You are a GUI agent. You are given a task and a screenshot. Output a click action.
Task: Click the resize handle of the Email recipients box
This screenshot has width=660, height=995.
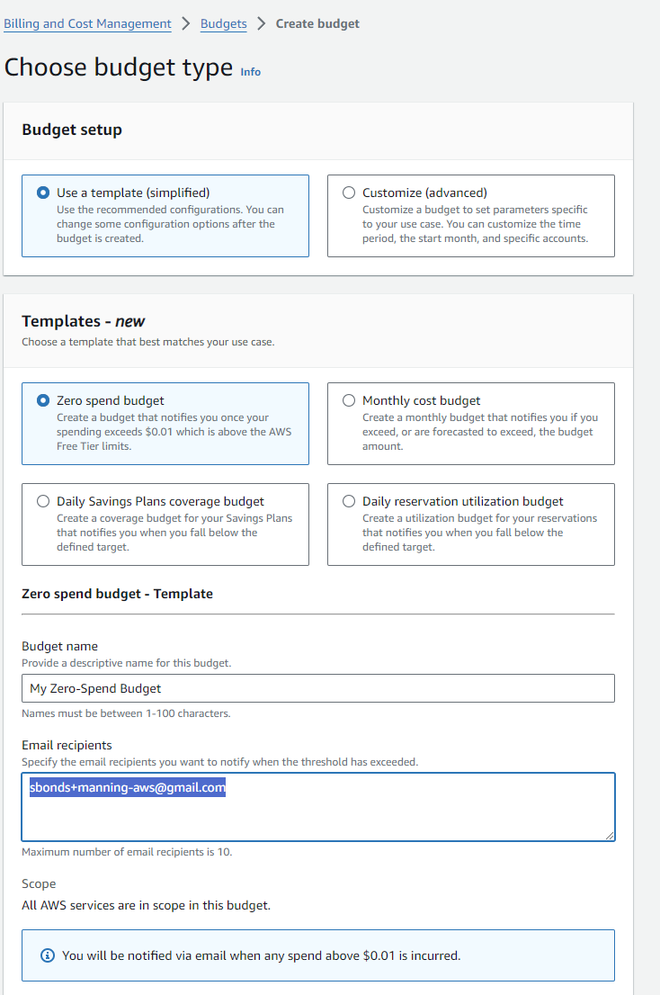(x=609, y=835)
